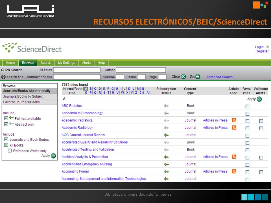Click the Apply arrow in Browse panel

[53, 156]
